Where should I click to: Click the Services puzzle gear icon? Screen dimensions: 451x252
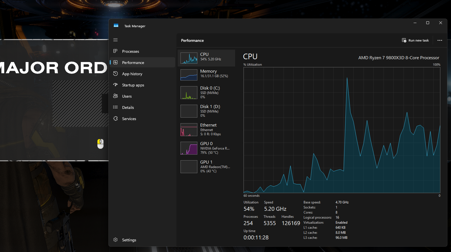115,118
